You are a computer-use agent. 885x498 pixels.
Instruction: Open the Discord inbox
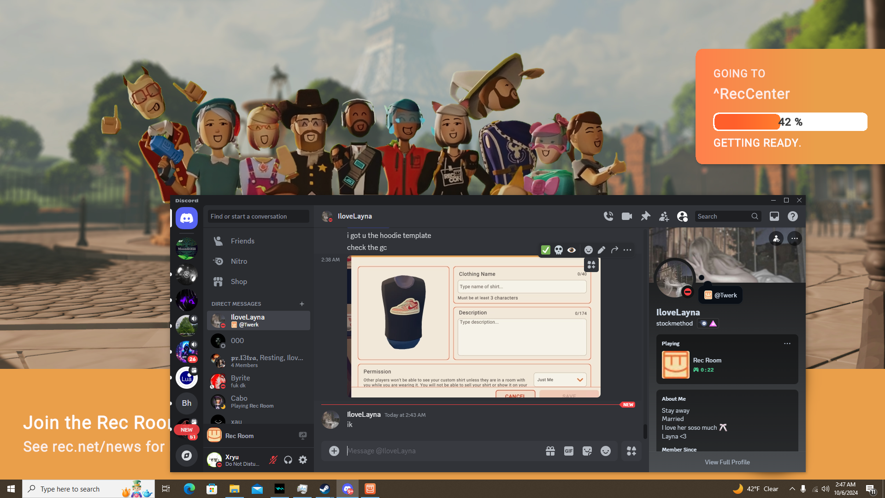[x=774, y=216]
